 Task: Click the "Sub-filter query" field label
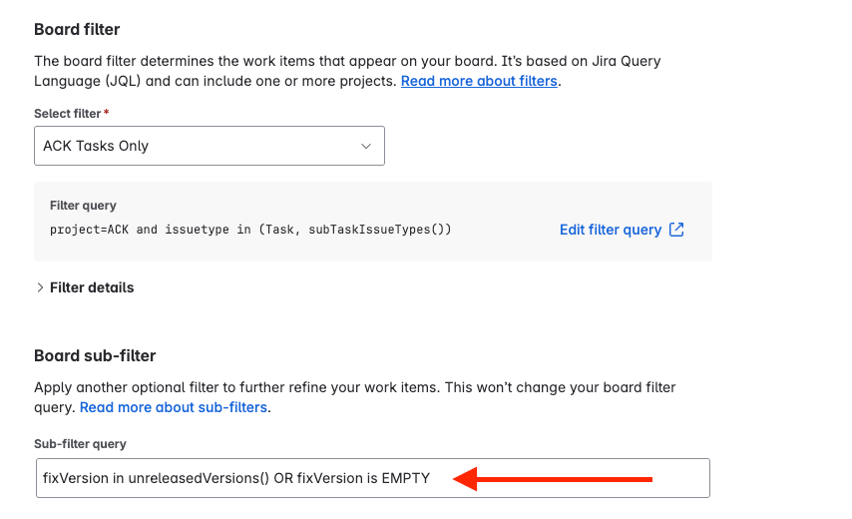tap(80, 444)
